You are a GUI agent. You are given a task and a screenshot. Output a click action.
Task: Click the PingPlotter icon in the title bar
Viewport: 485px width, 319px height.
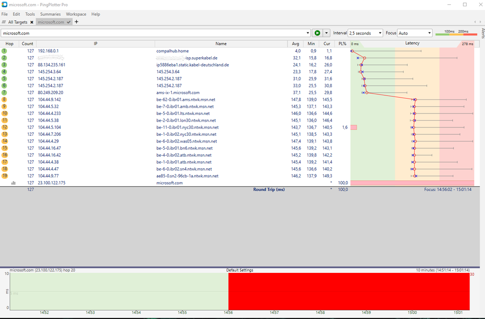point(5,4)
